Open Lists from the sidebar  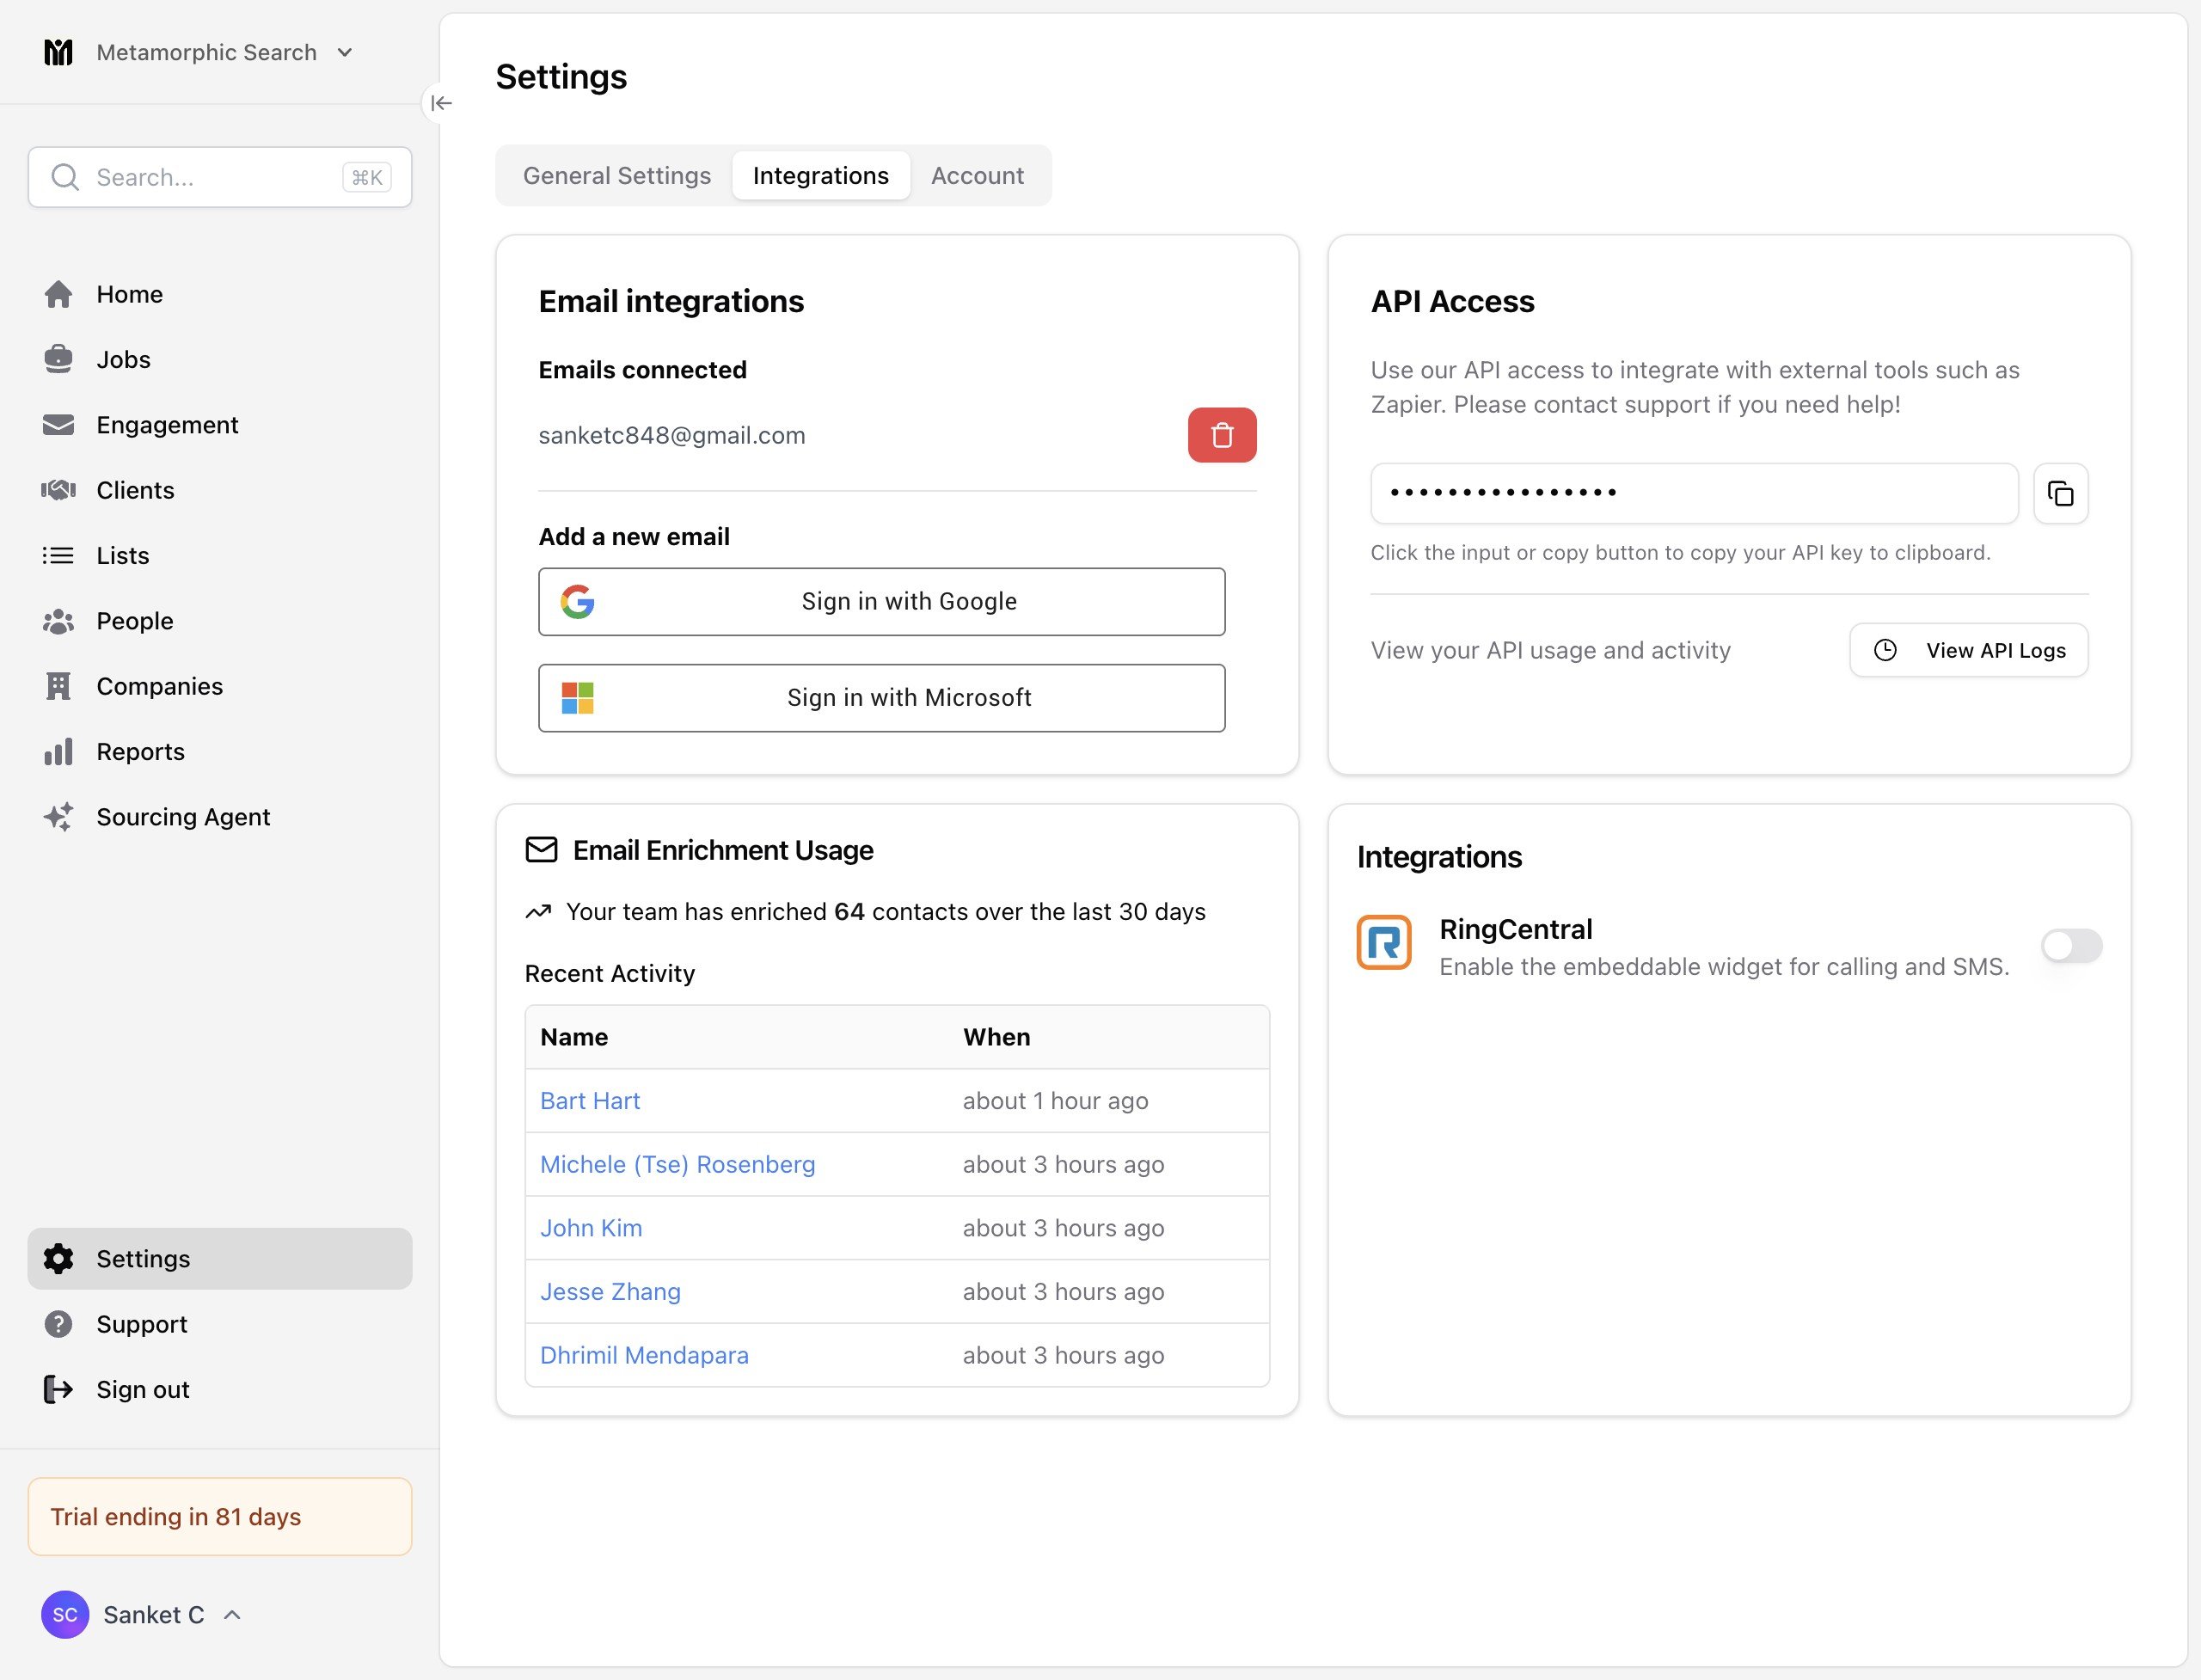(220, 555)
